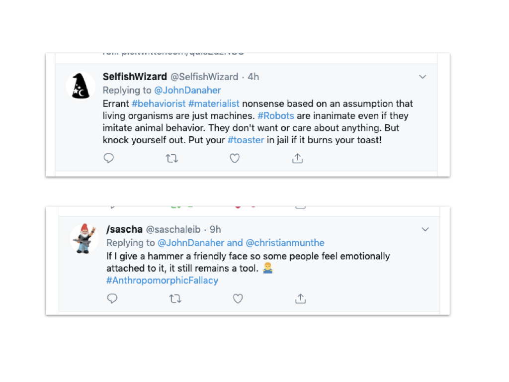Image resolution: width=509 pixels, height=382 pixels.
Task: Reply to /sascha's tweet
Action: click(112, 298)
